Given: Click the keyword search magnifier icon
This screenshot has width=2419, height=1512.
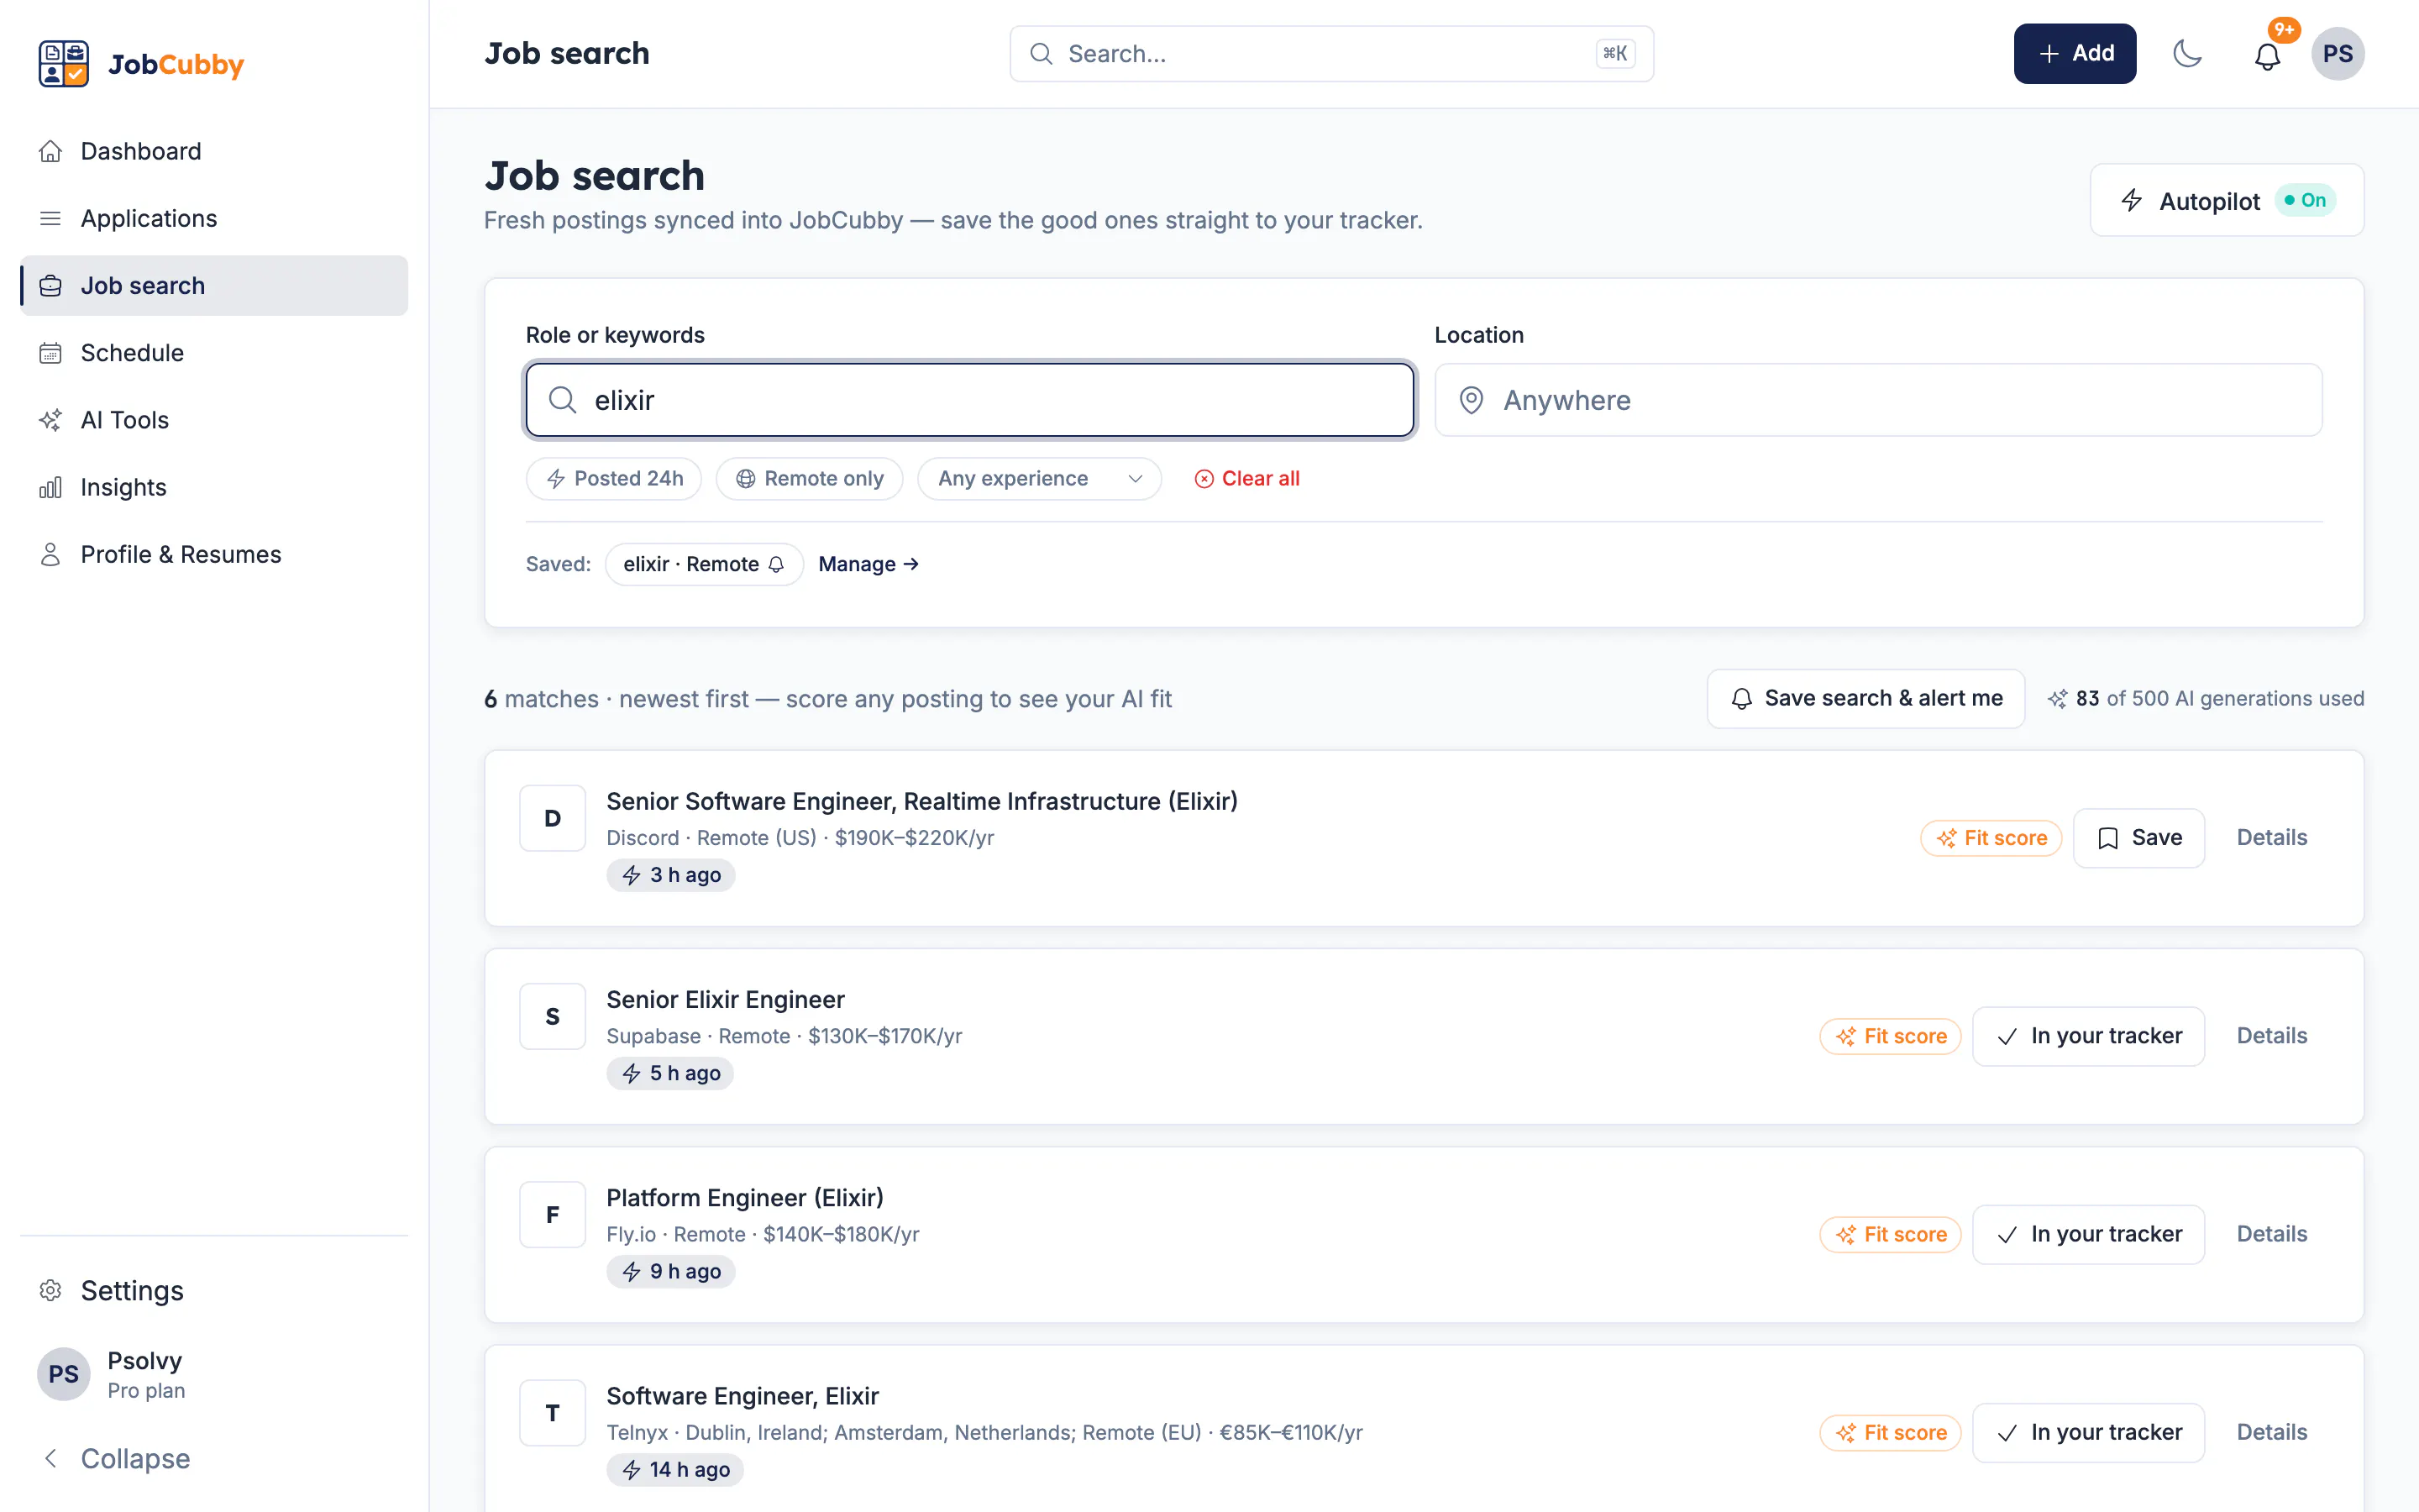Looking at the screenshot, I should tap(563, 400).
